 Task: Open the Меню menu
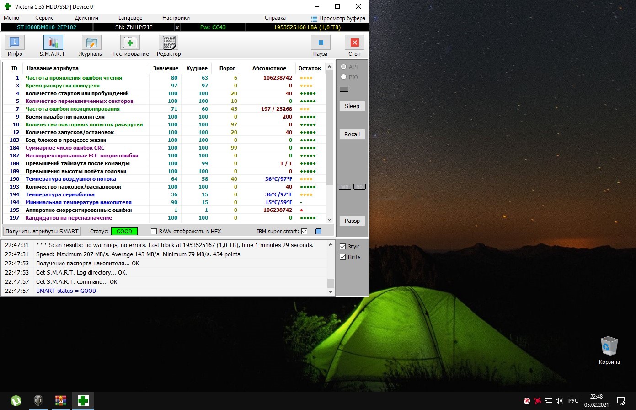coord(11,18)
